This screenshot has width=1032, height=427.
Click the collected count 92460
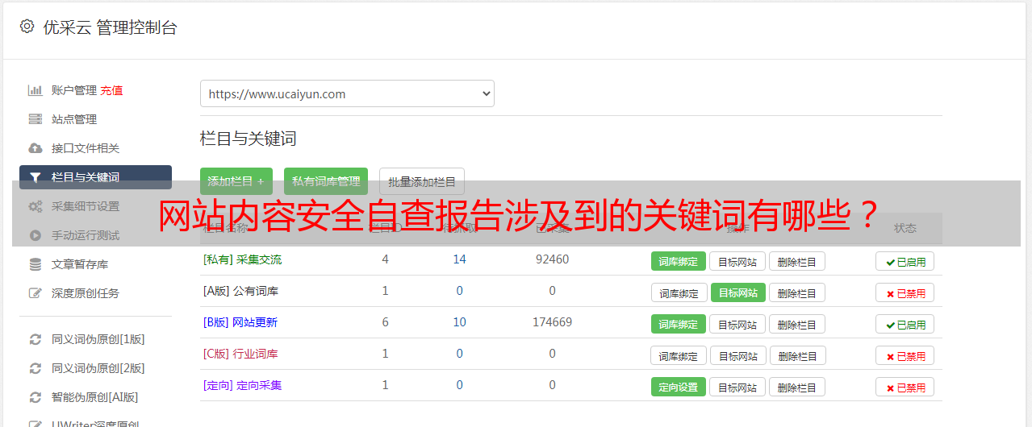click(x=552, y=259)
